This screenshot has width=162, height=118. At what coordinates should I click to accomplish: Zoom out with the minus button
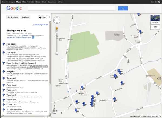coord(57,53)
